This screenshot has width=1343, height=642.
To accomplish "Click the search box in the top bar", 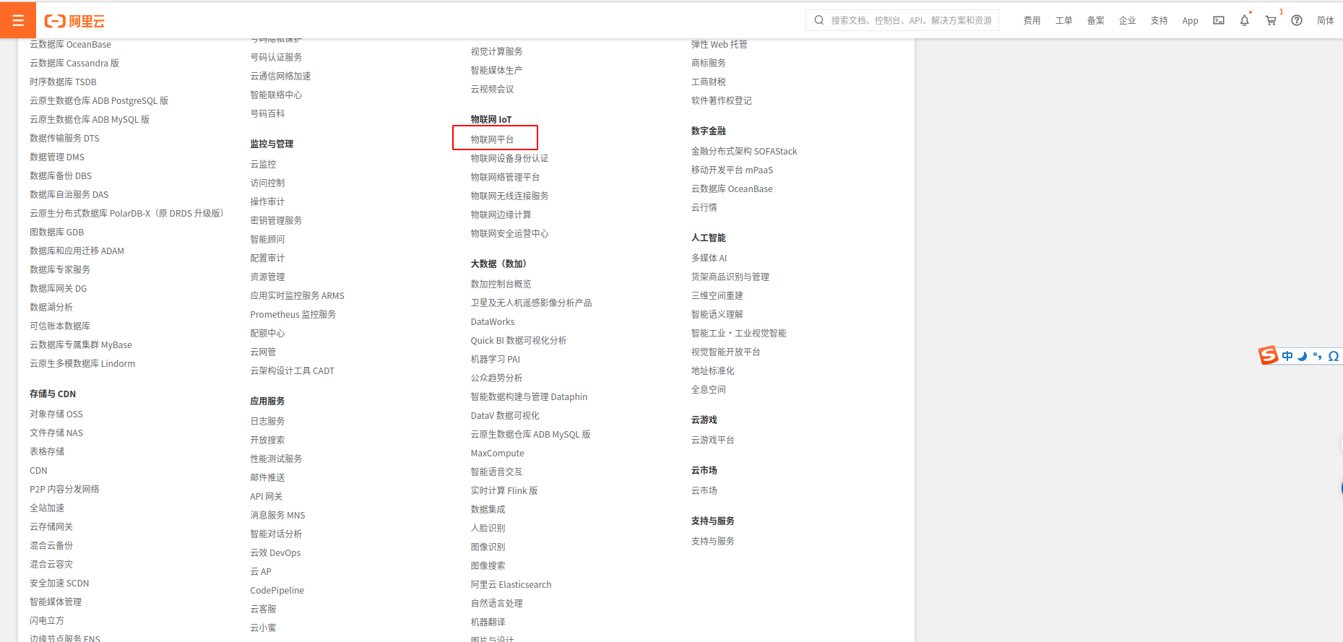I will [x=902, y=20].
